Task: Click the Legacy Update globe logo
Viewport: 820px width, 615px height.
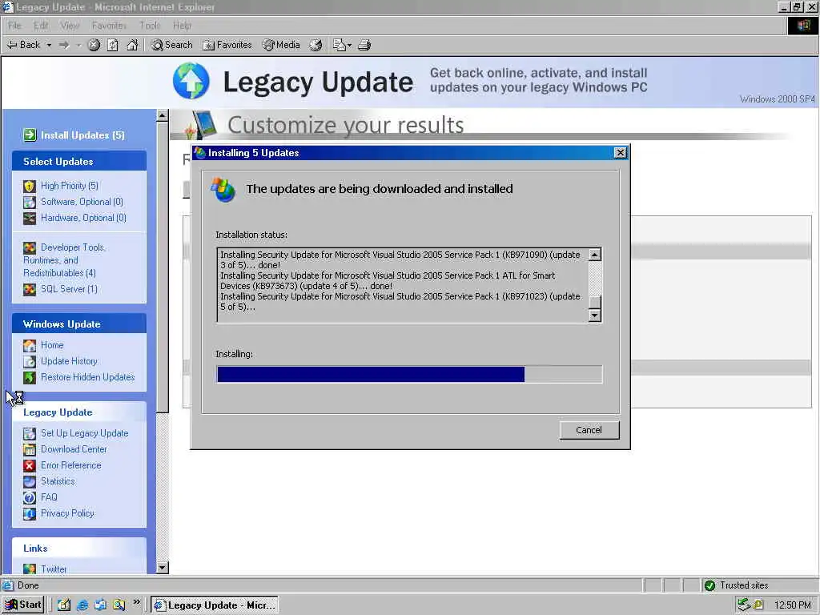Action: coord(191,81)
